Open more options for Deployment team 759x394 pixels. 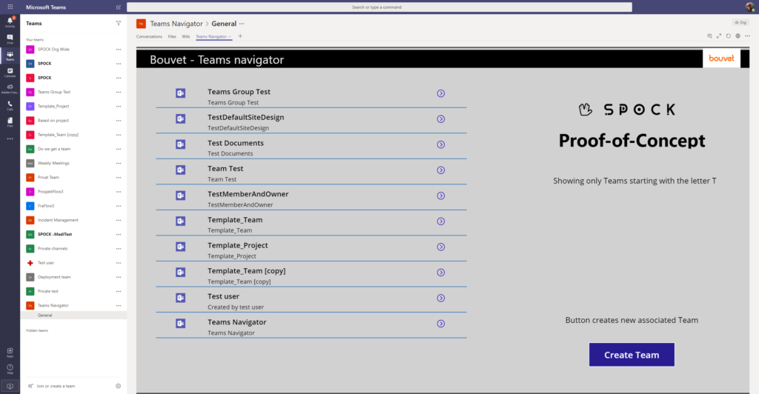(x=118, y=277)
